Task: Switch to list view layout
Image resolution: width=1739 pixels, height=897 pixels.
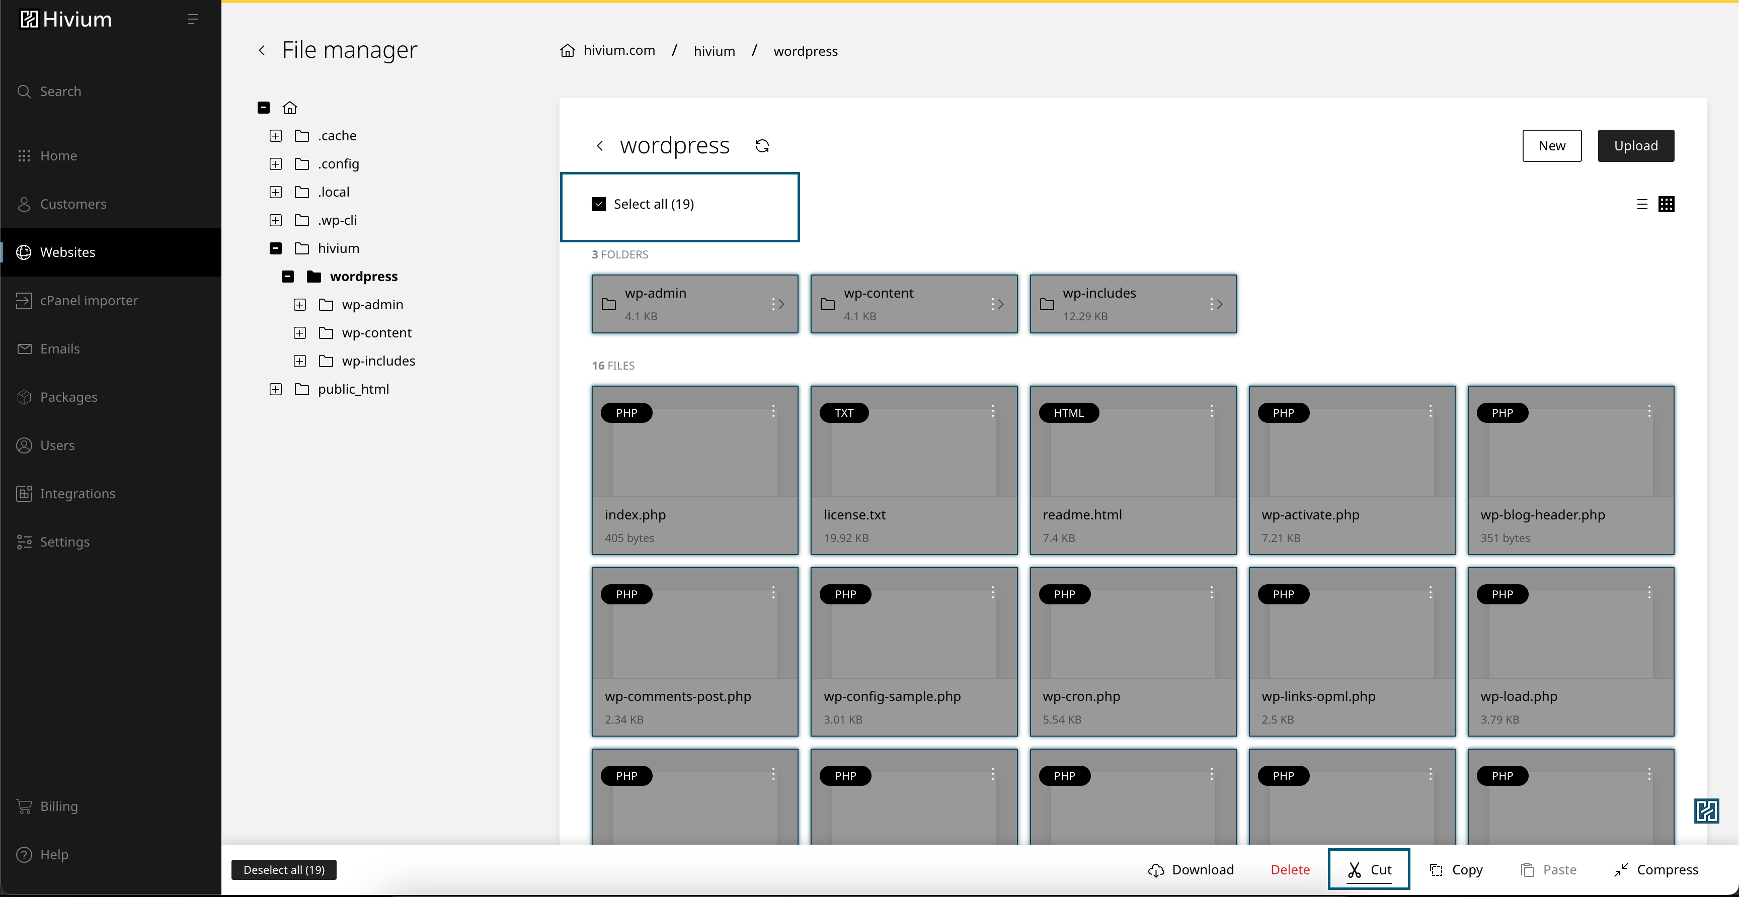Action: point(1642,204)
